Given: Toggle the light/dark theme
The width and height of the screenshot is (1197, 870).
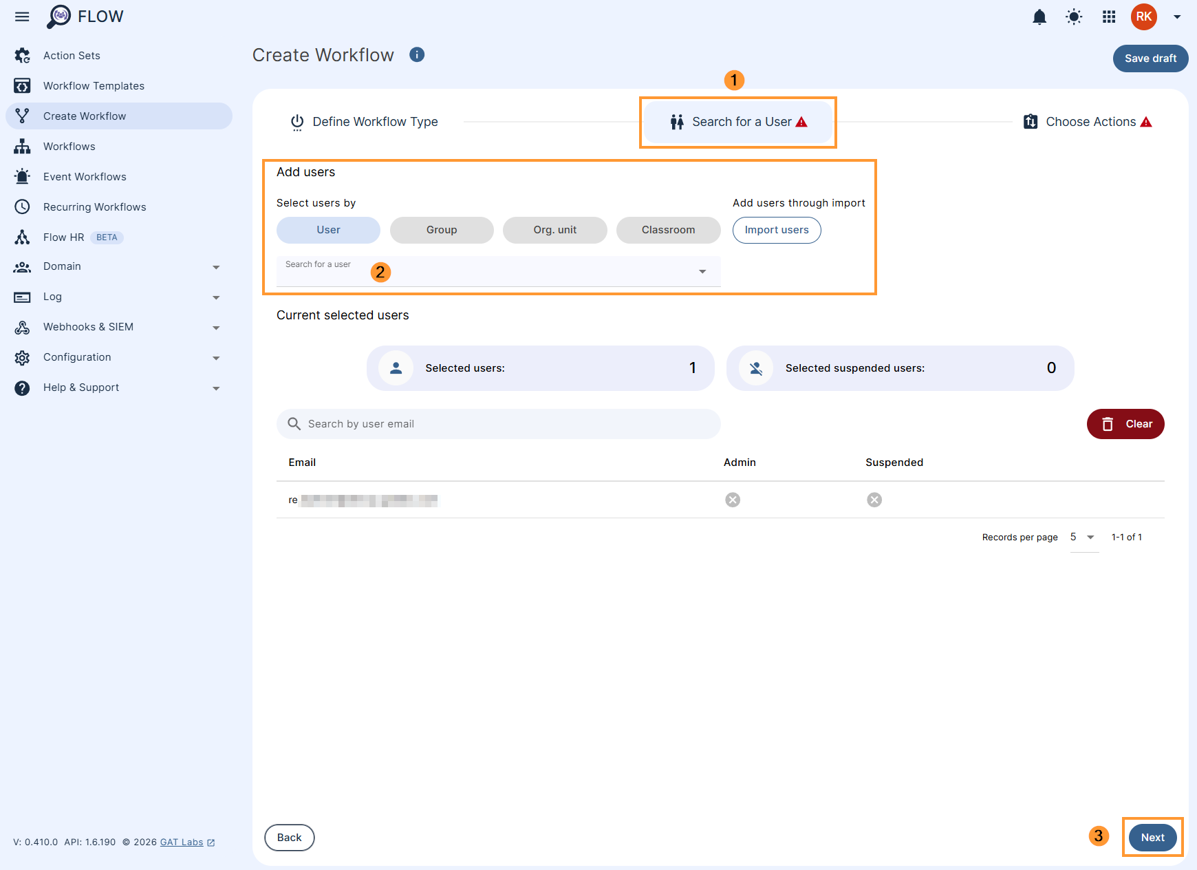Looking at the screenshot, I should (1073, 17).
